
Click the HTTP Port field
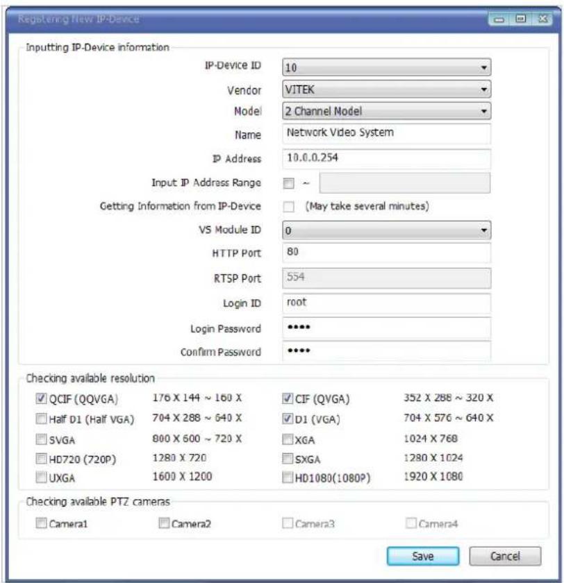pyautogui.click(x=387, y=253)
